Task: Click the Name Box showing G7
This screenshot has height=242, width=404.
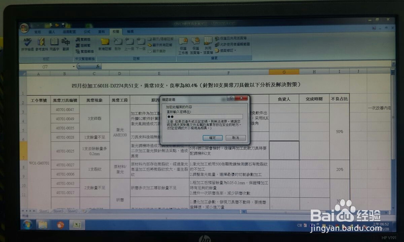Action: [45, 67]
